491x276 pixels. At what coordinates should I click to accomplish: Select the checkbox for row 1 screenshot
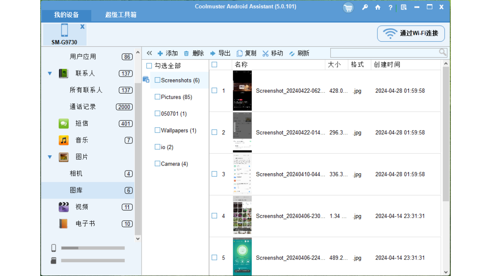(x=214, y=90)
